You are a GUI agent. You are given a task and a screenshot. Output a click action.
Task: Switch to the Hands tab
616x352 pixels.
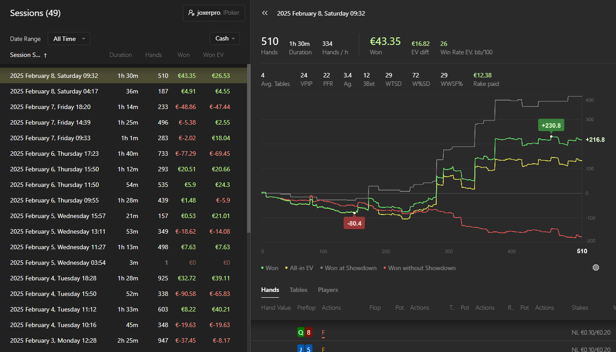pyautogui.click(x=270, y=290)
